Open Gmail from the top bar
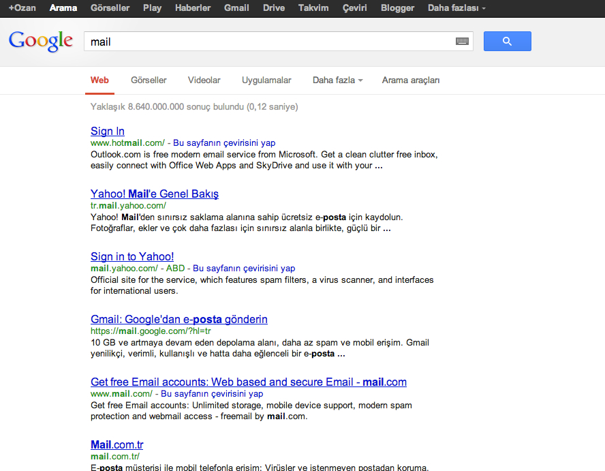The height and width of the screenshot is (471, 605). pos(236,7)
